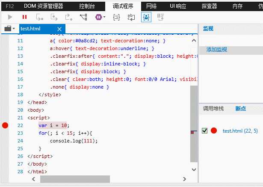The width and height of the screenshot is (263, 187).
Task: Click the '</style>' tag on line 18
Action: [50, 95]
